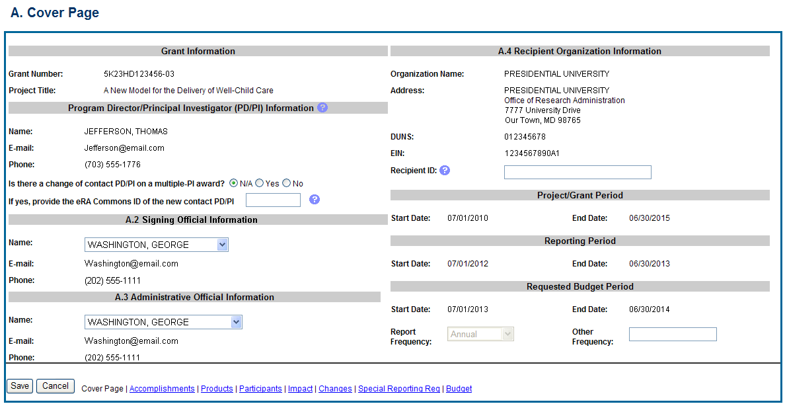The width and height of the screenshot is (785, 406).
Task: Open the Products section link
Action: [x=217, y=389]
